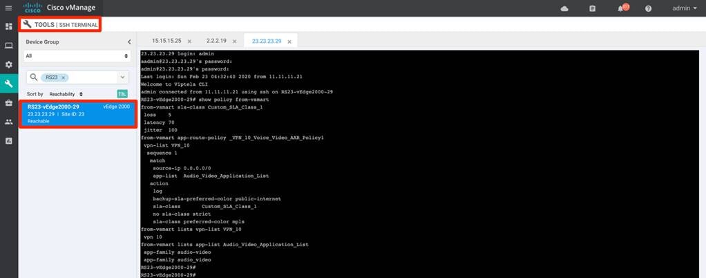Collapse the Device Group panel
706x278 pixels.
click(x=128, y=42)
